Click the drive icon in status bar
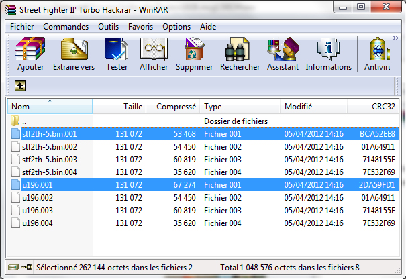406x279 pixels. tap(13, 267)
